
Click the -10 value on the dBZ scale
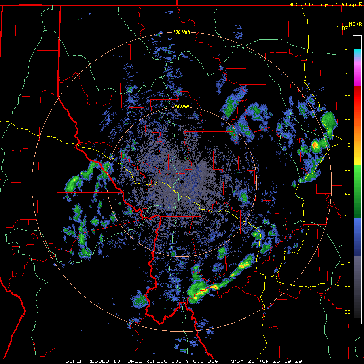(x=346, y=265)
